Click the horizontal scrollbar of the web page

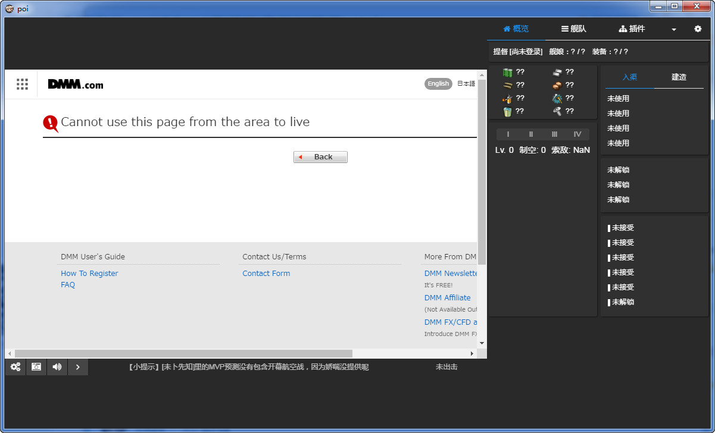(x=183, y=353)
